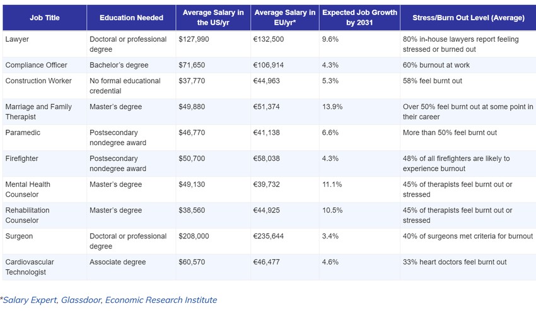Click the Salary Expert, Glassdoor source footnote

click(108, 300)
